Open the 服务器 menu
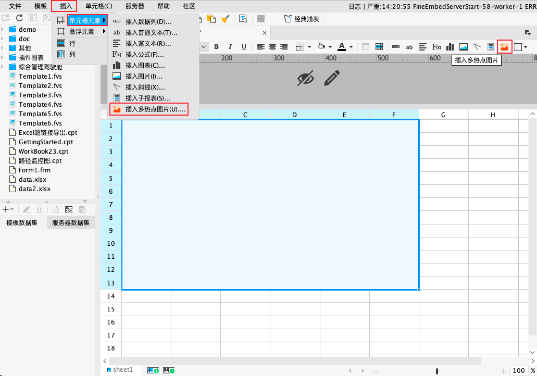 (x=135, y=6)
